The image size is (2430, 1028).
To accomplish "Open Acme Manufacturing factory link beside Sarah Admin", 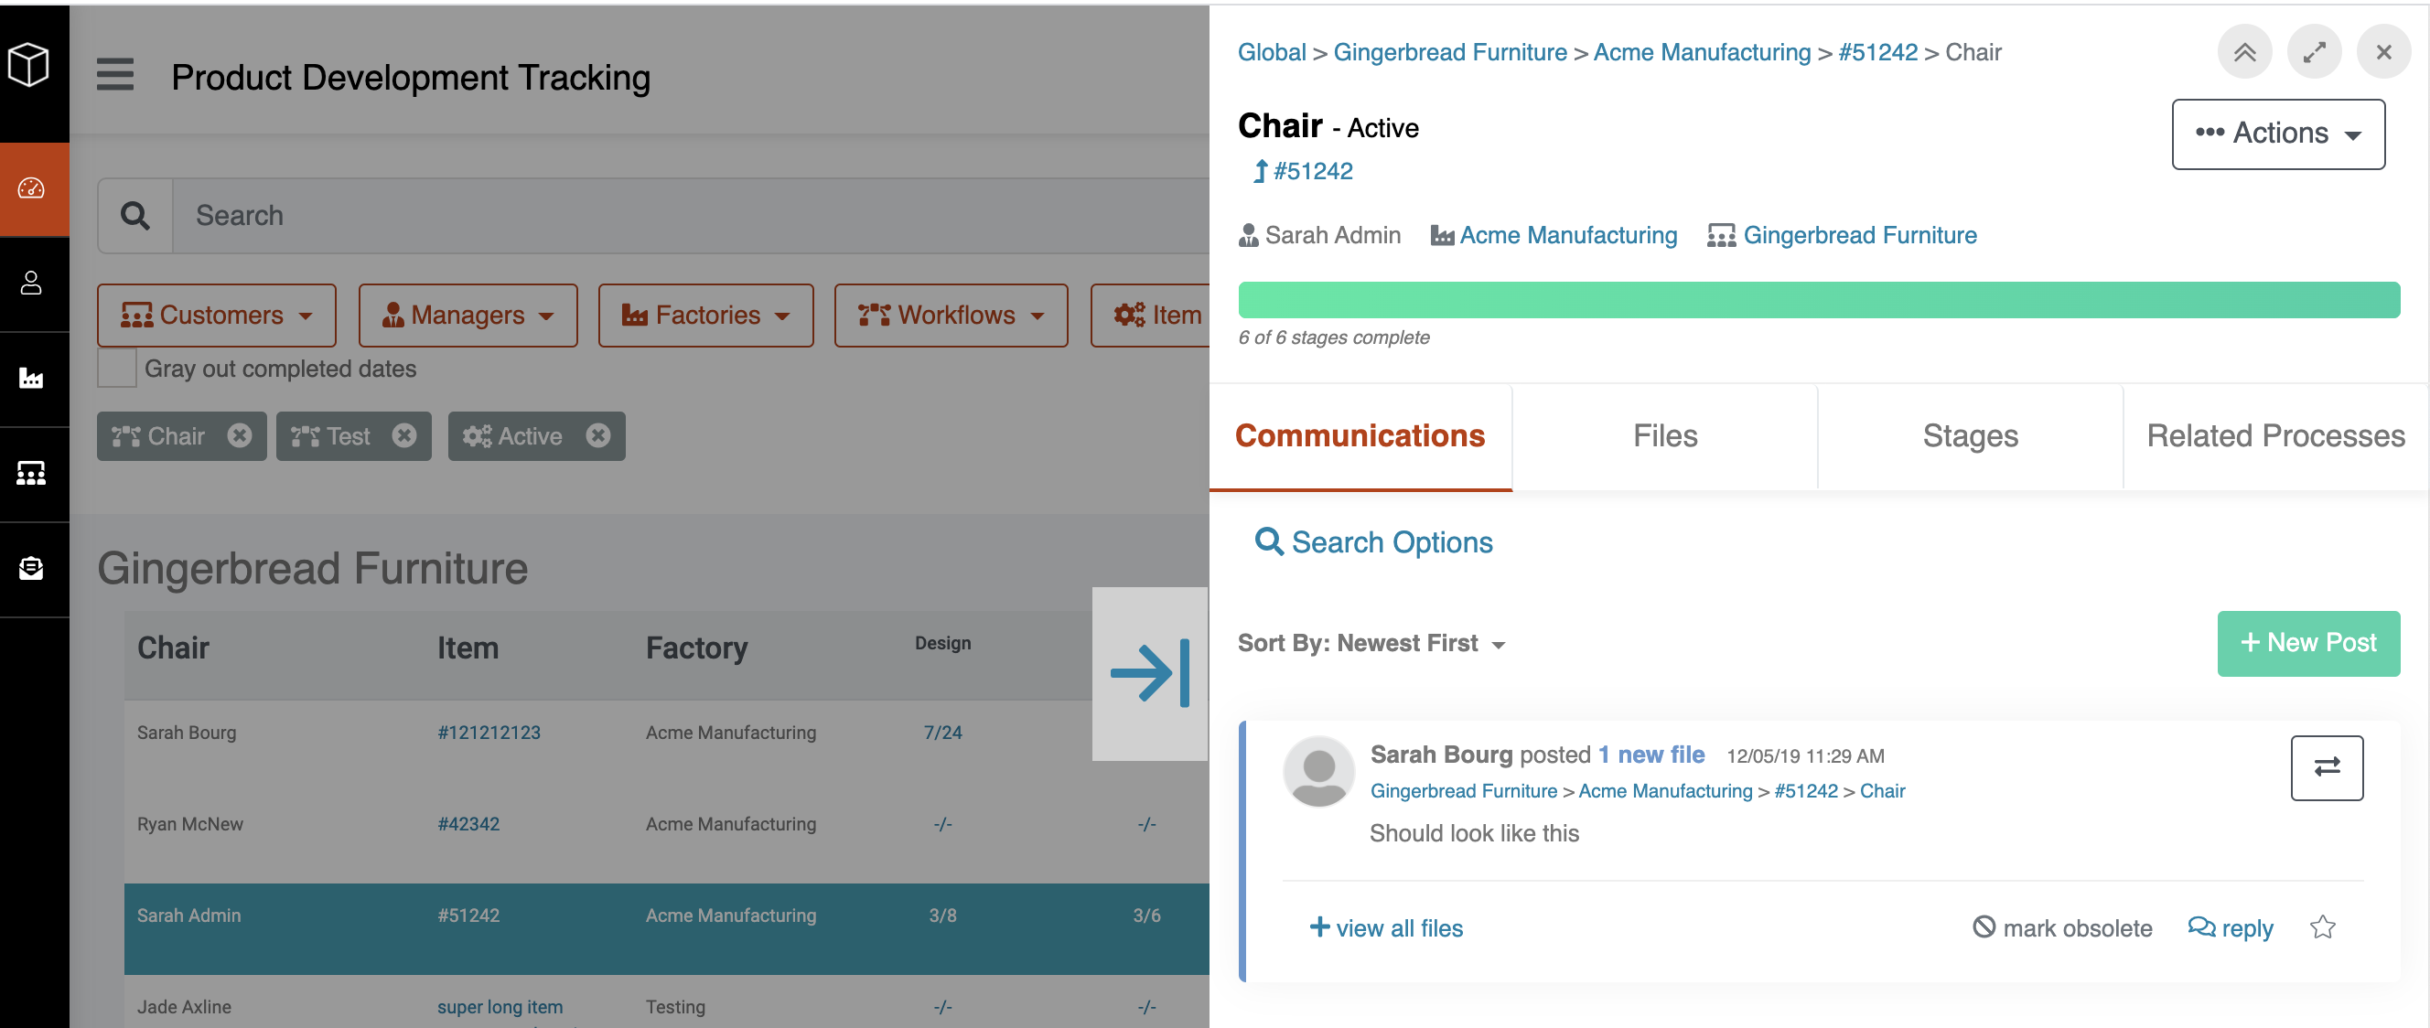I will point(1568,235).
